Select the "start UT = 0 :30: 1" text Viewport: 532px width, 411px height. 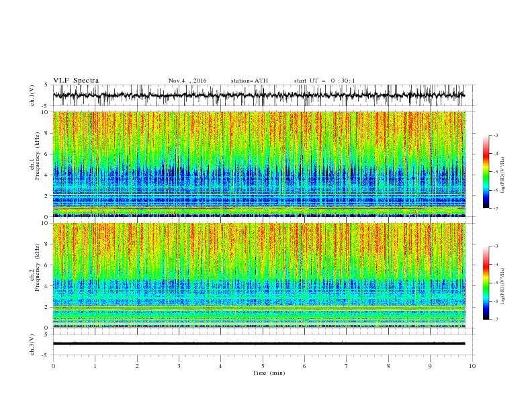tap(324, 81)
